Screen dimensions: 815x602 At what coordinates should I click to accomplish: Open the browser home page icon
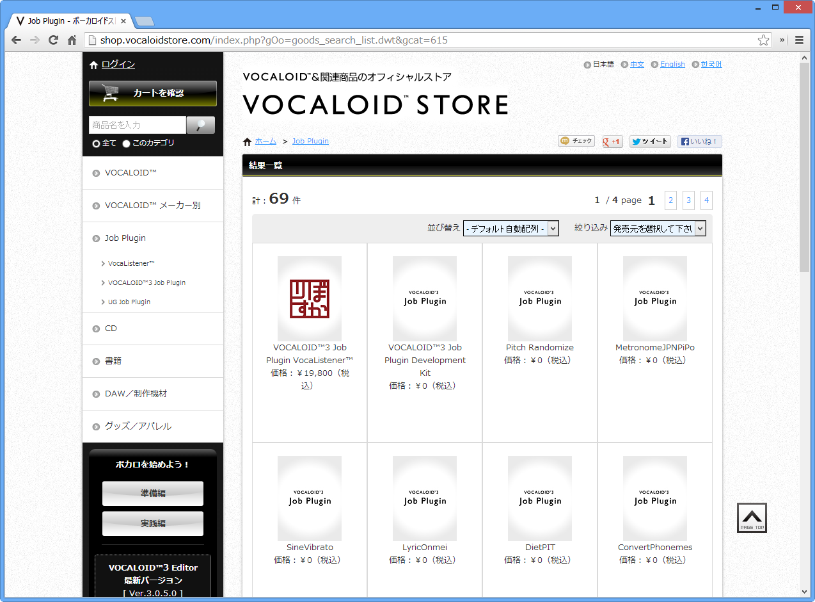72,40
